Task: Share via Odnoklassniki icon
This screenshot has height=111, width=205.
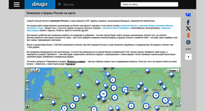Action: coord(188,35)
